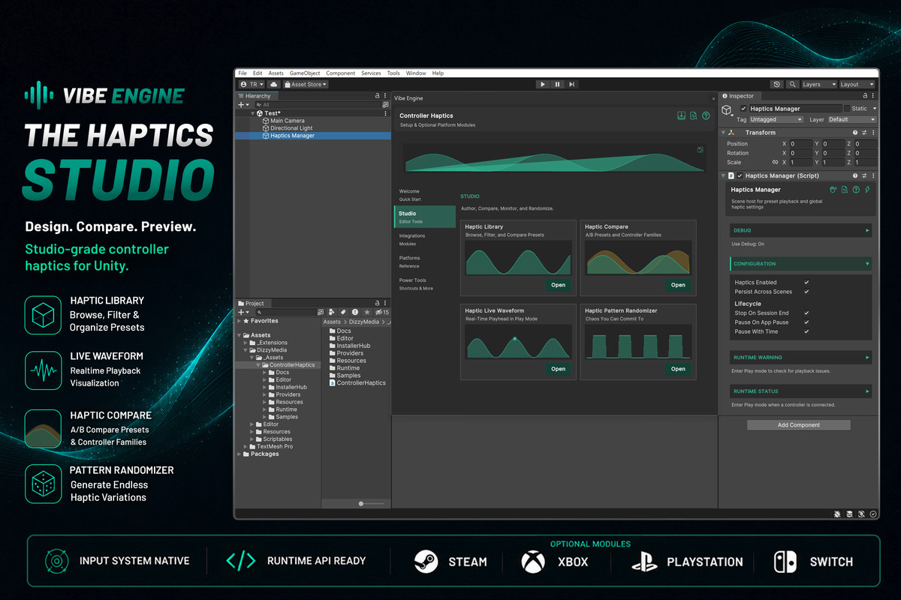The image size is (901, 600).
Task: Toggle the GameObject active checkbox
Action: click(743, 109)
